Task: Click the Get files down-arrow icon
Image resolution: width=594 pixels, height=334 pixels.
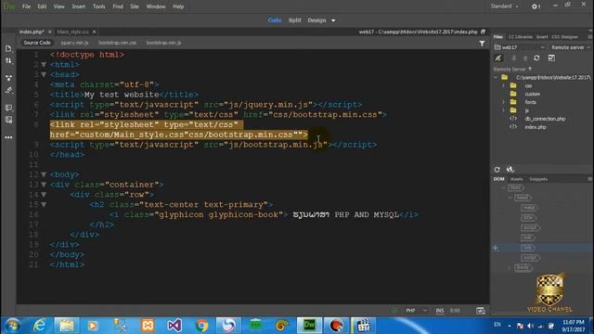Action: coord(513,58)
